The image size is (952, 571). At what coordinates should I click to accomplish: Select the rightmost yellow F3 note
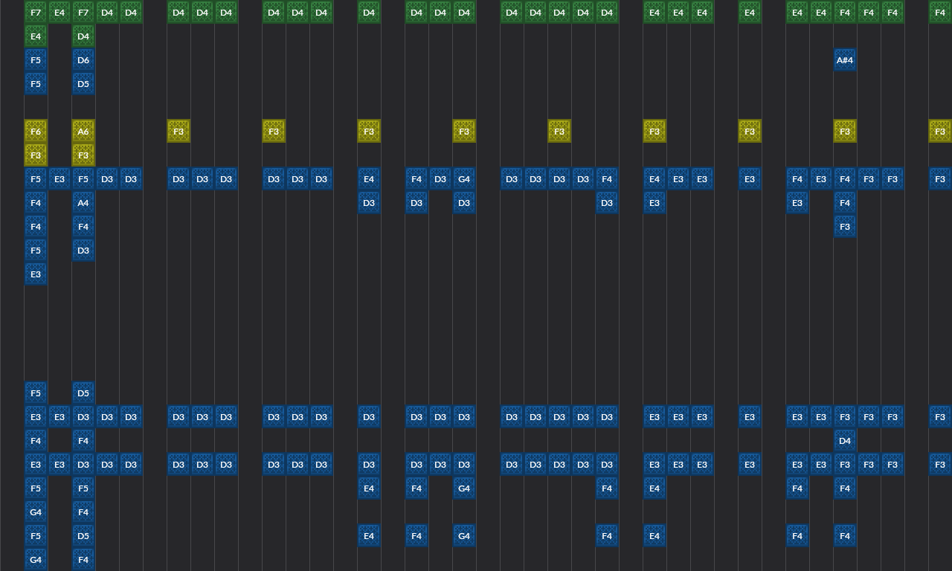939,132
